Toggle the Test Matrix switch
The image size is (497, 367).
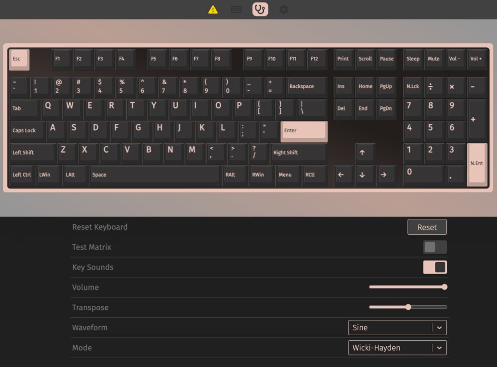435,247
